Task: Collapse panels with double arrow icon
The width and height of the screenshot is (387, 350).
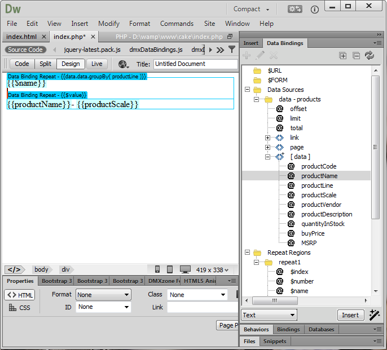Action: pyautogui.click(x=379, y=34)
